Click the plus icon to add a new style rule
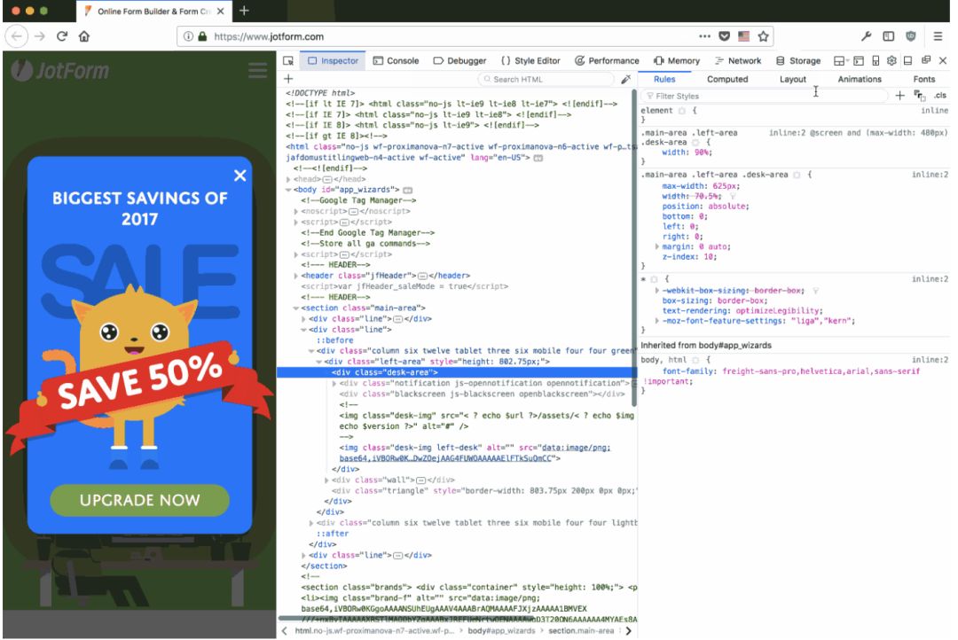This screenshot has height=640, width=958. pyautogui.click(x=899, y=95)
